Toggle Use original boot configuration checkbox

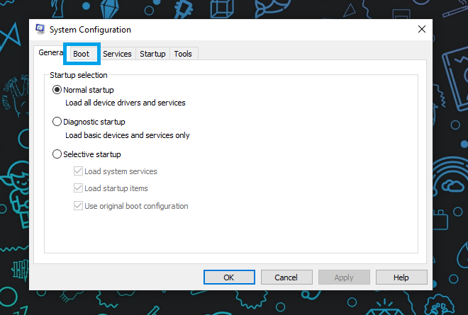[78, 205]
